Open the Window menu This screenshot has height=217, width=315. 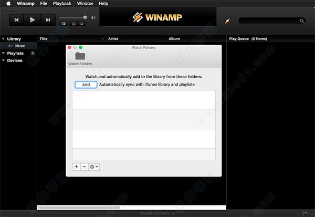tap(85, 4)
